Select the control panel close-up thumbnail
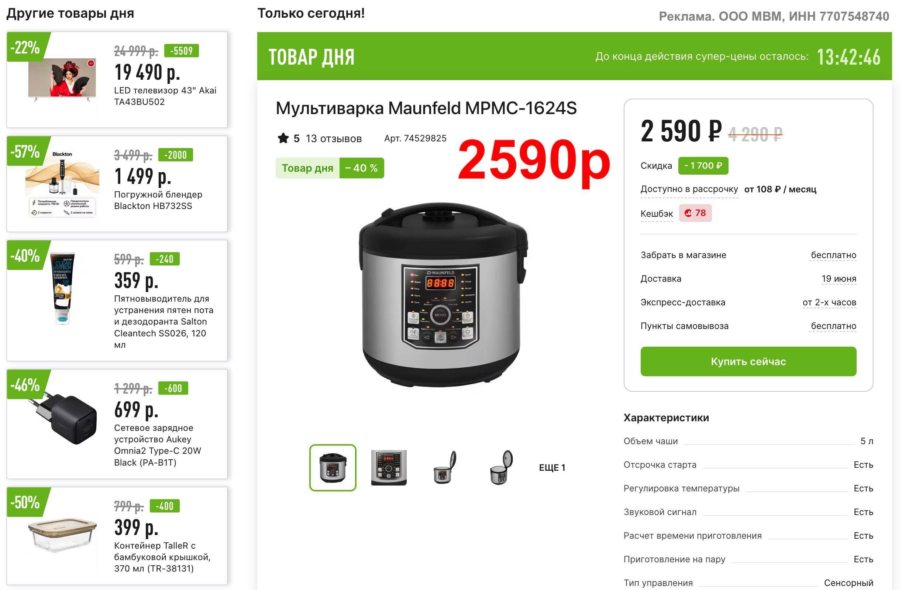The width and height of the screenshot is (902, 590). click(x=389, y=467)
